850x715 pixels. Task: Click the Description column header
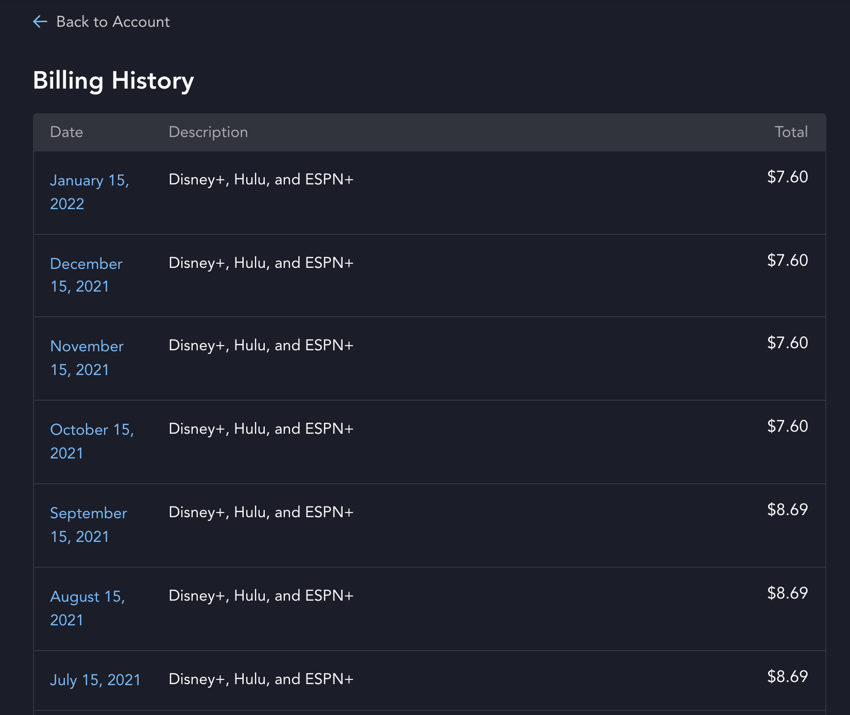tap(208, 132)
